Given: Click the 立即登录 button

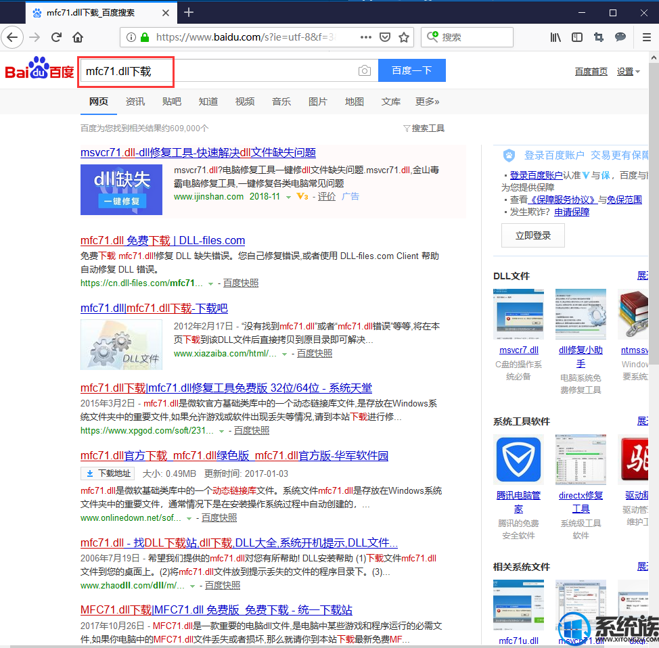Looking at the screenshot, I should [x=533, y=236].
